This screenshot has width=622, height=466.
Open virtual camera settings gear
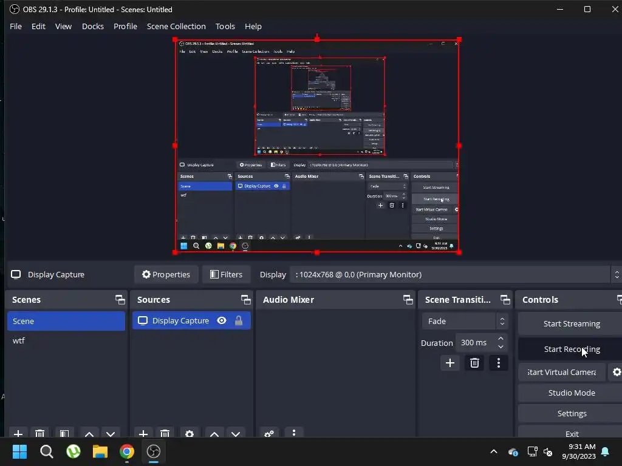tap(616, 372)
